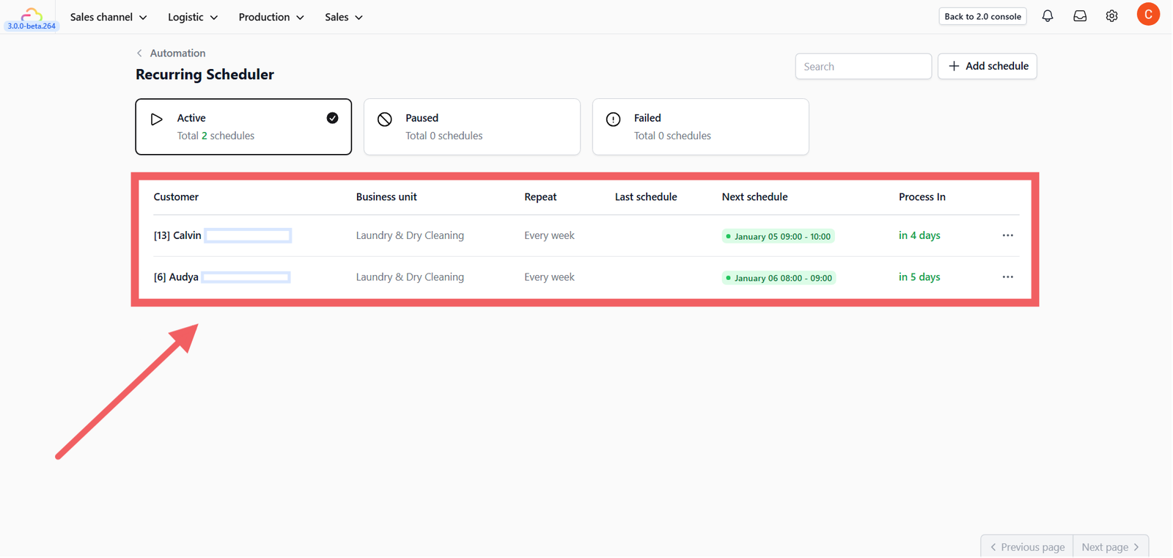Go back using the Automation arrow

(139, 54)
